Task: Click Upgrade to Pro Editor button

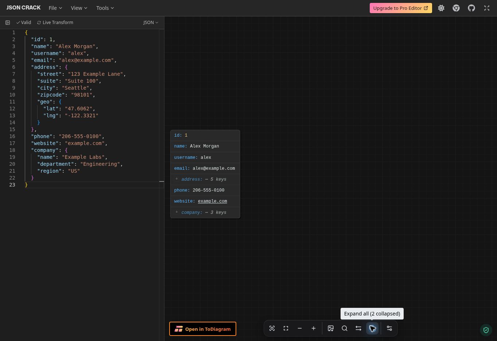Action: [x=401, y=8]
